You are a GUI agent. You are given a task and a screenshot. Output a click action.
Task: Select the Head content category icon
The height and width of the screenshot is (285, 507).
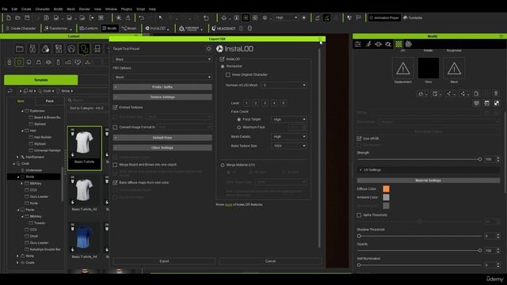tap(71, 49)
